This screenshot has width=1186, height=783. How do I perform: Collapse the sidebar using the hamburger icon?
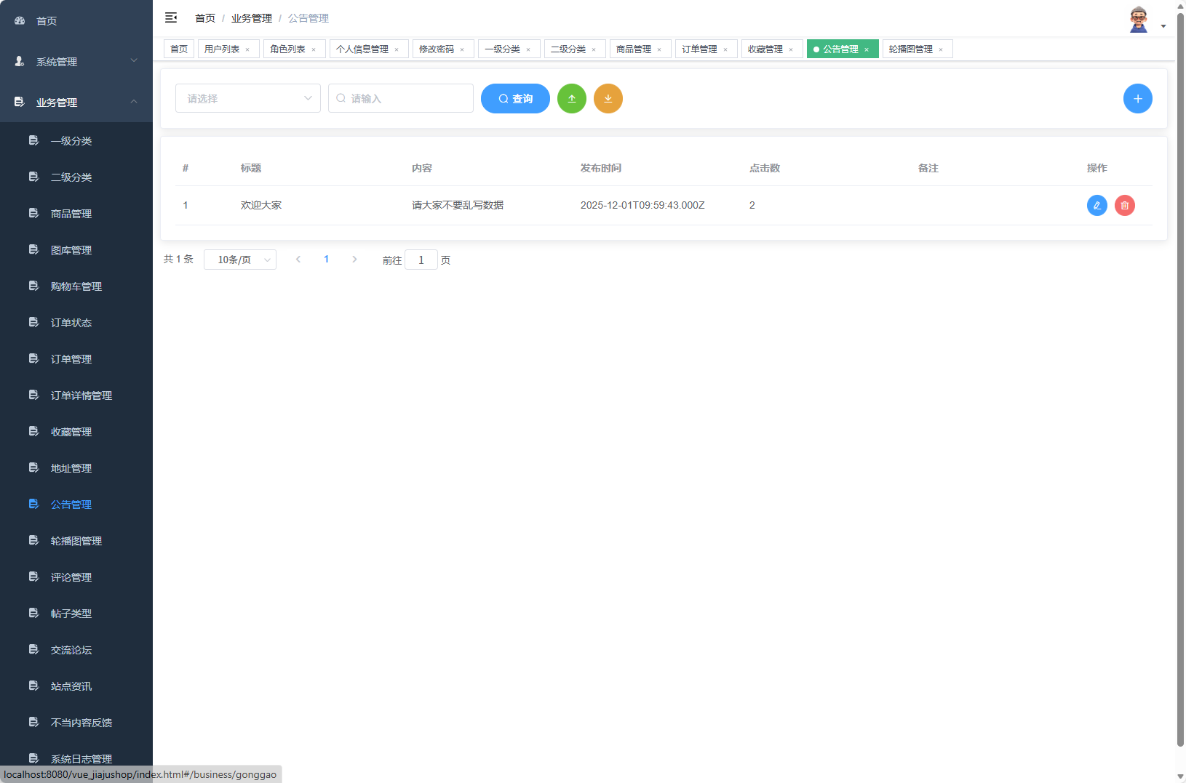click(x=171, y=17)
